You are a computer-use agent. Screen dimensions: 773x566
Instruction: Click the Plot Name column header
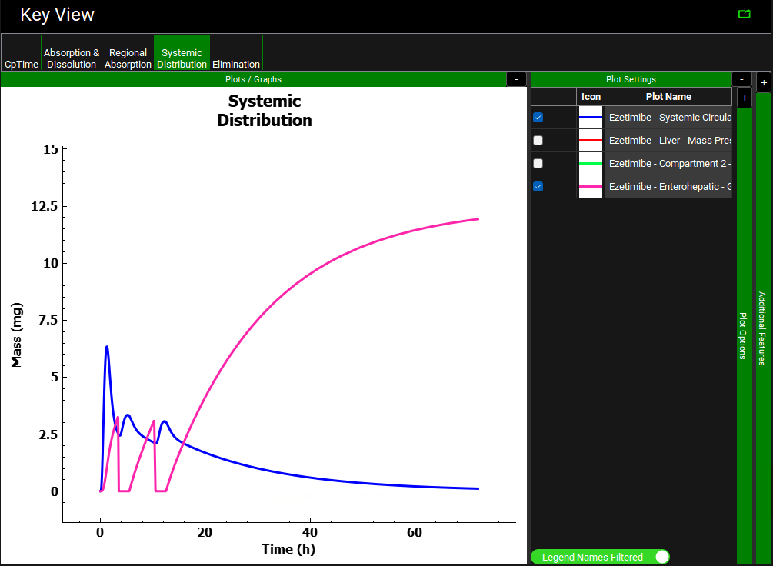pos(668,97)
